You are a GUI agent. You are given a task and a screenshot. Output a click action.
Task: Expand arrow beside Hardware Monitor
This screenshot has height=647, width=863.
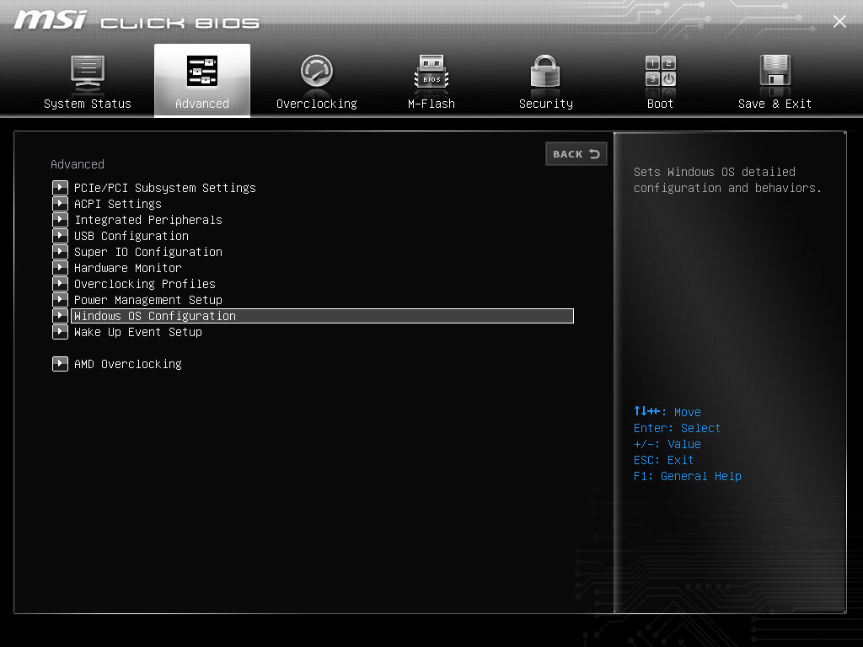point(60,267)
